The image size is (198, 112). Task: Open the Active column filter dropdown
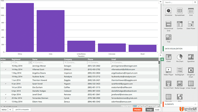2,63
